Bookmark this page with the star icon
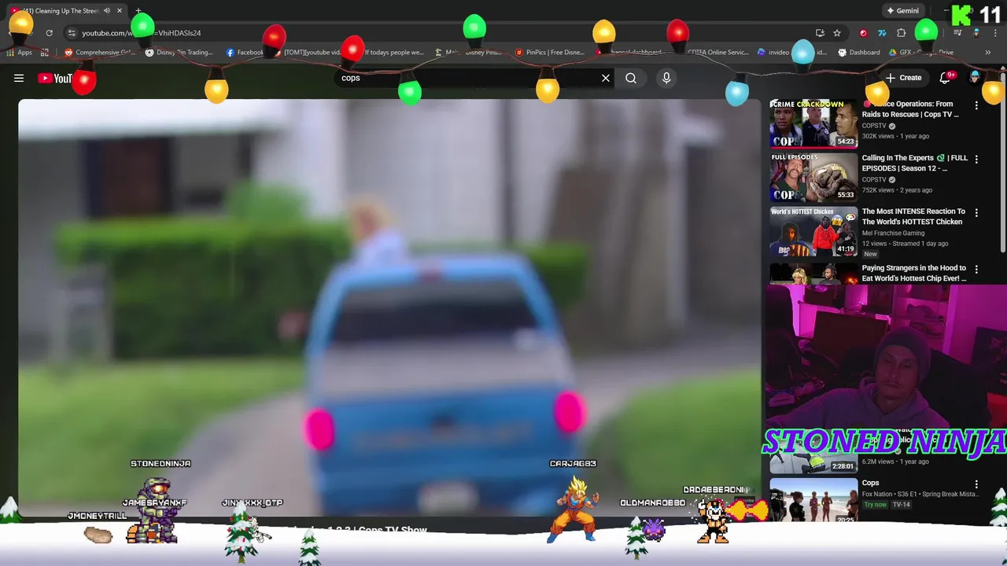Viewport: 1007px width, 566px height. (837, 33)
